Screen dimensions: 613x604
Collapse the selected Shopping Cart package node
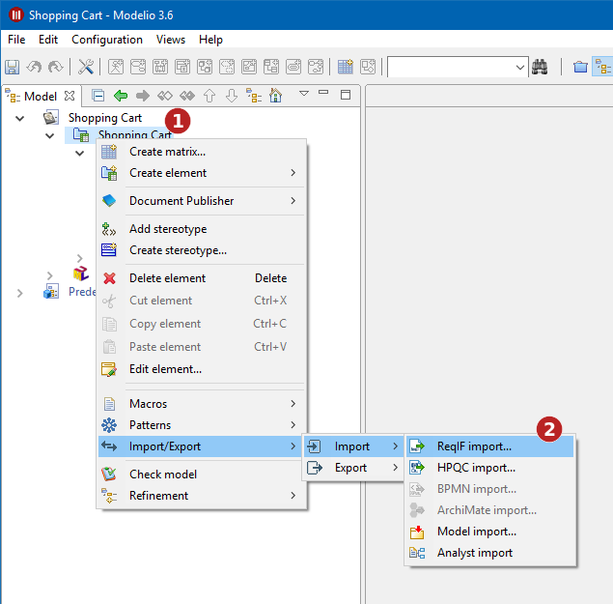(49, 136)
